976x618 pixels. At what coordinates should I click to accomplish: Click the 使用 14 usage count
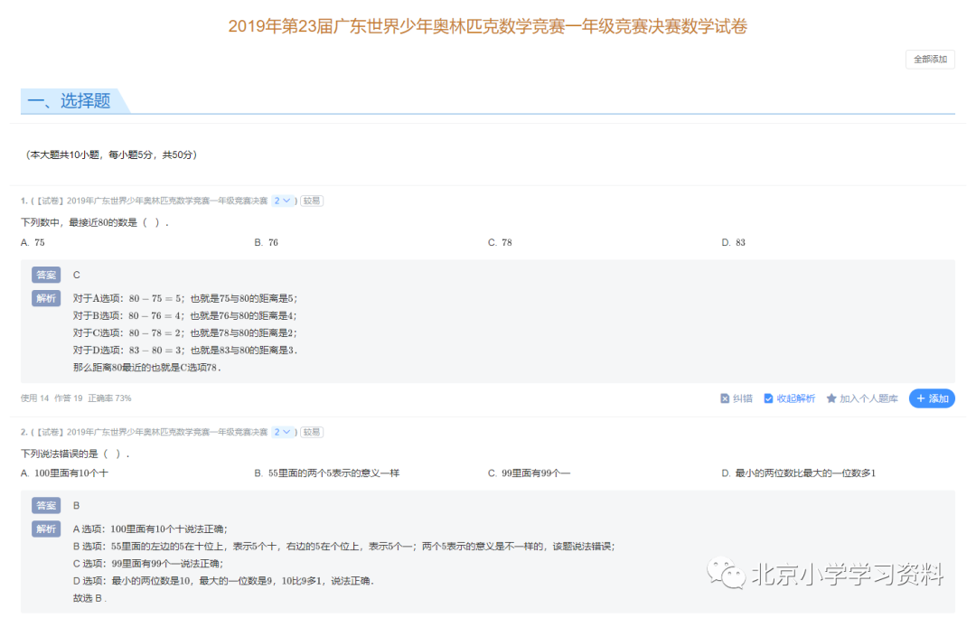[x=35, y=398]
